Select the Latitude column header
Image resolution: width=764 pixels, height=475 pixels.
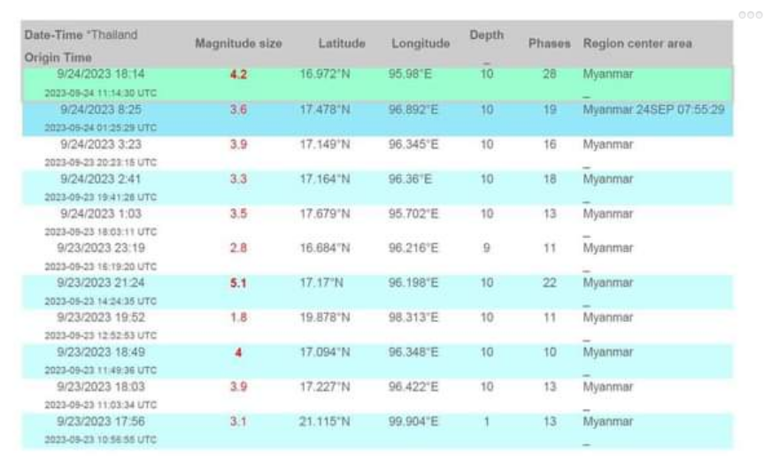click(x=342, y=43)
